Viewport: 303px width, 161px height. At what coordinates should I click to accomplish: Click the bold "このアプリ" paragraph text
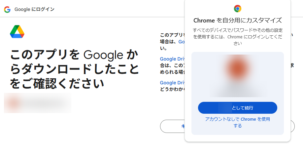click(x=172, y=35)
